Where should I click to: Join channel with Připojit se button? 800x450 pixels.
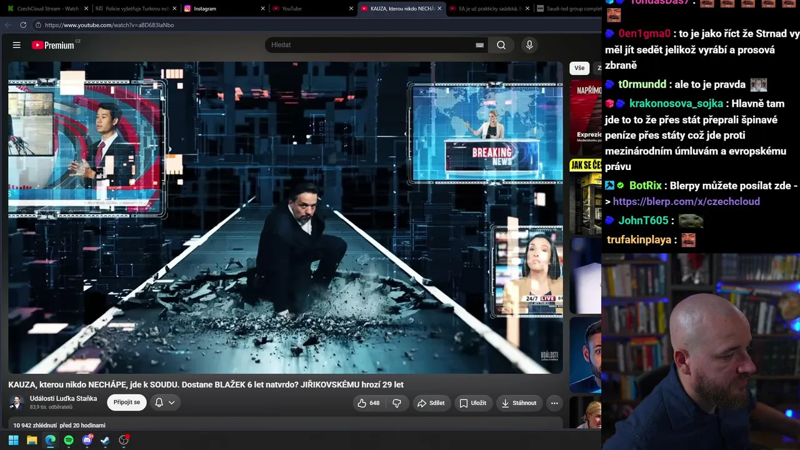pyautogui.click(x=127, y=402)
